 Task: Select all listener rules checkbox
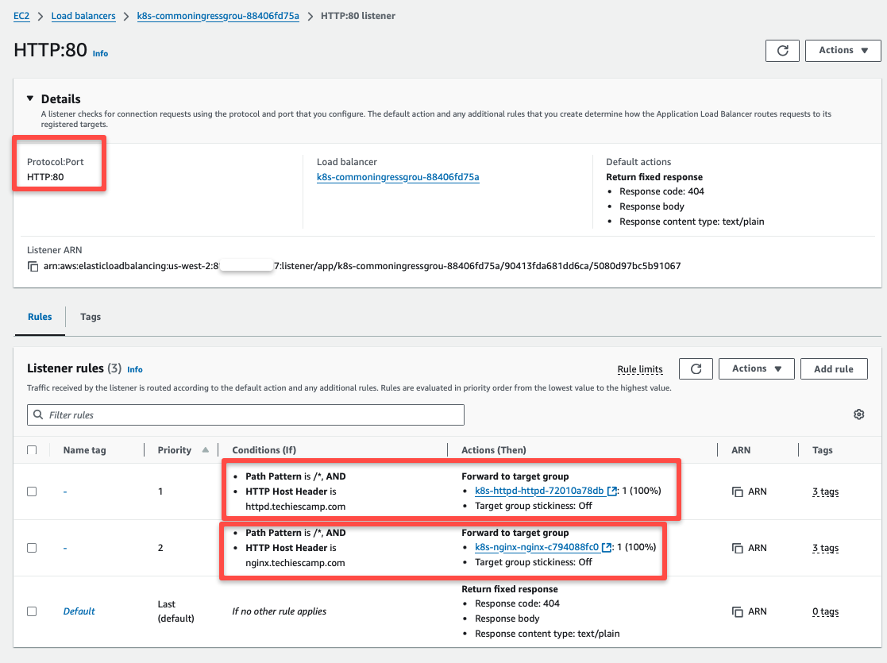point(31,449)
